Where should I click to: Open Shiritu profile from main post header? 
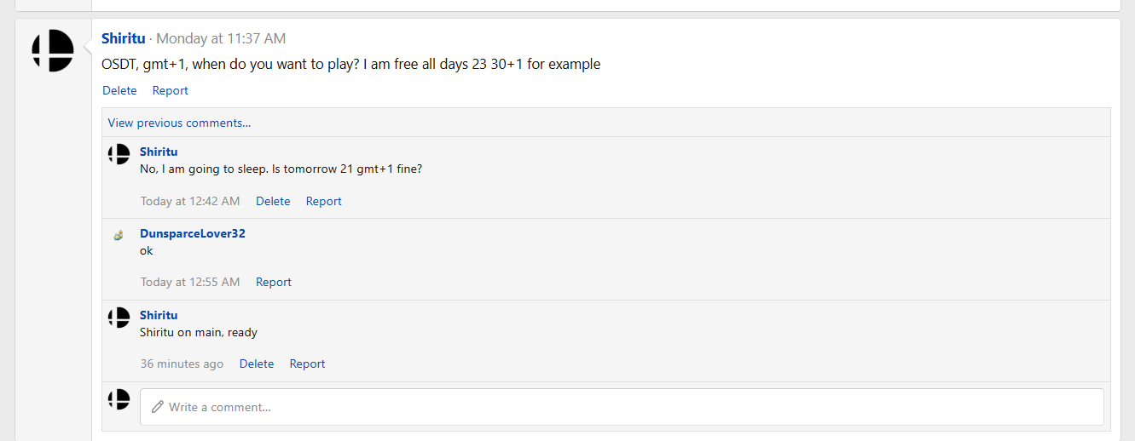123,38
